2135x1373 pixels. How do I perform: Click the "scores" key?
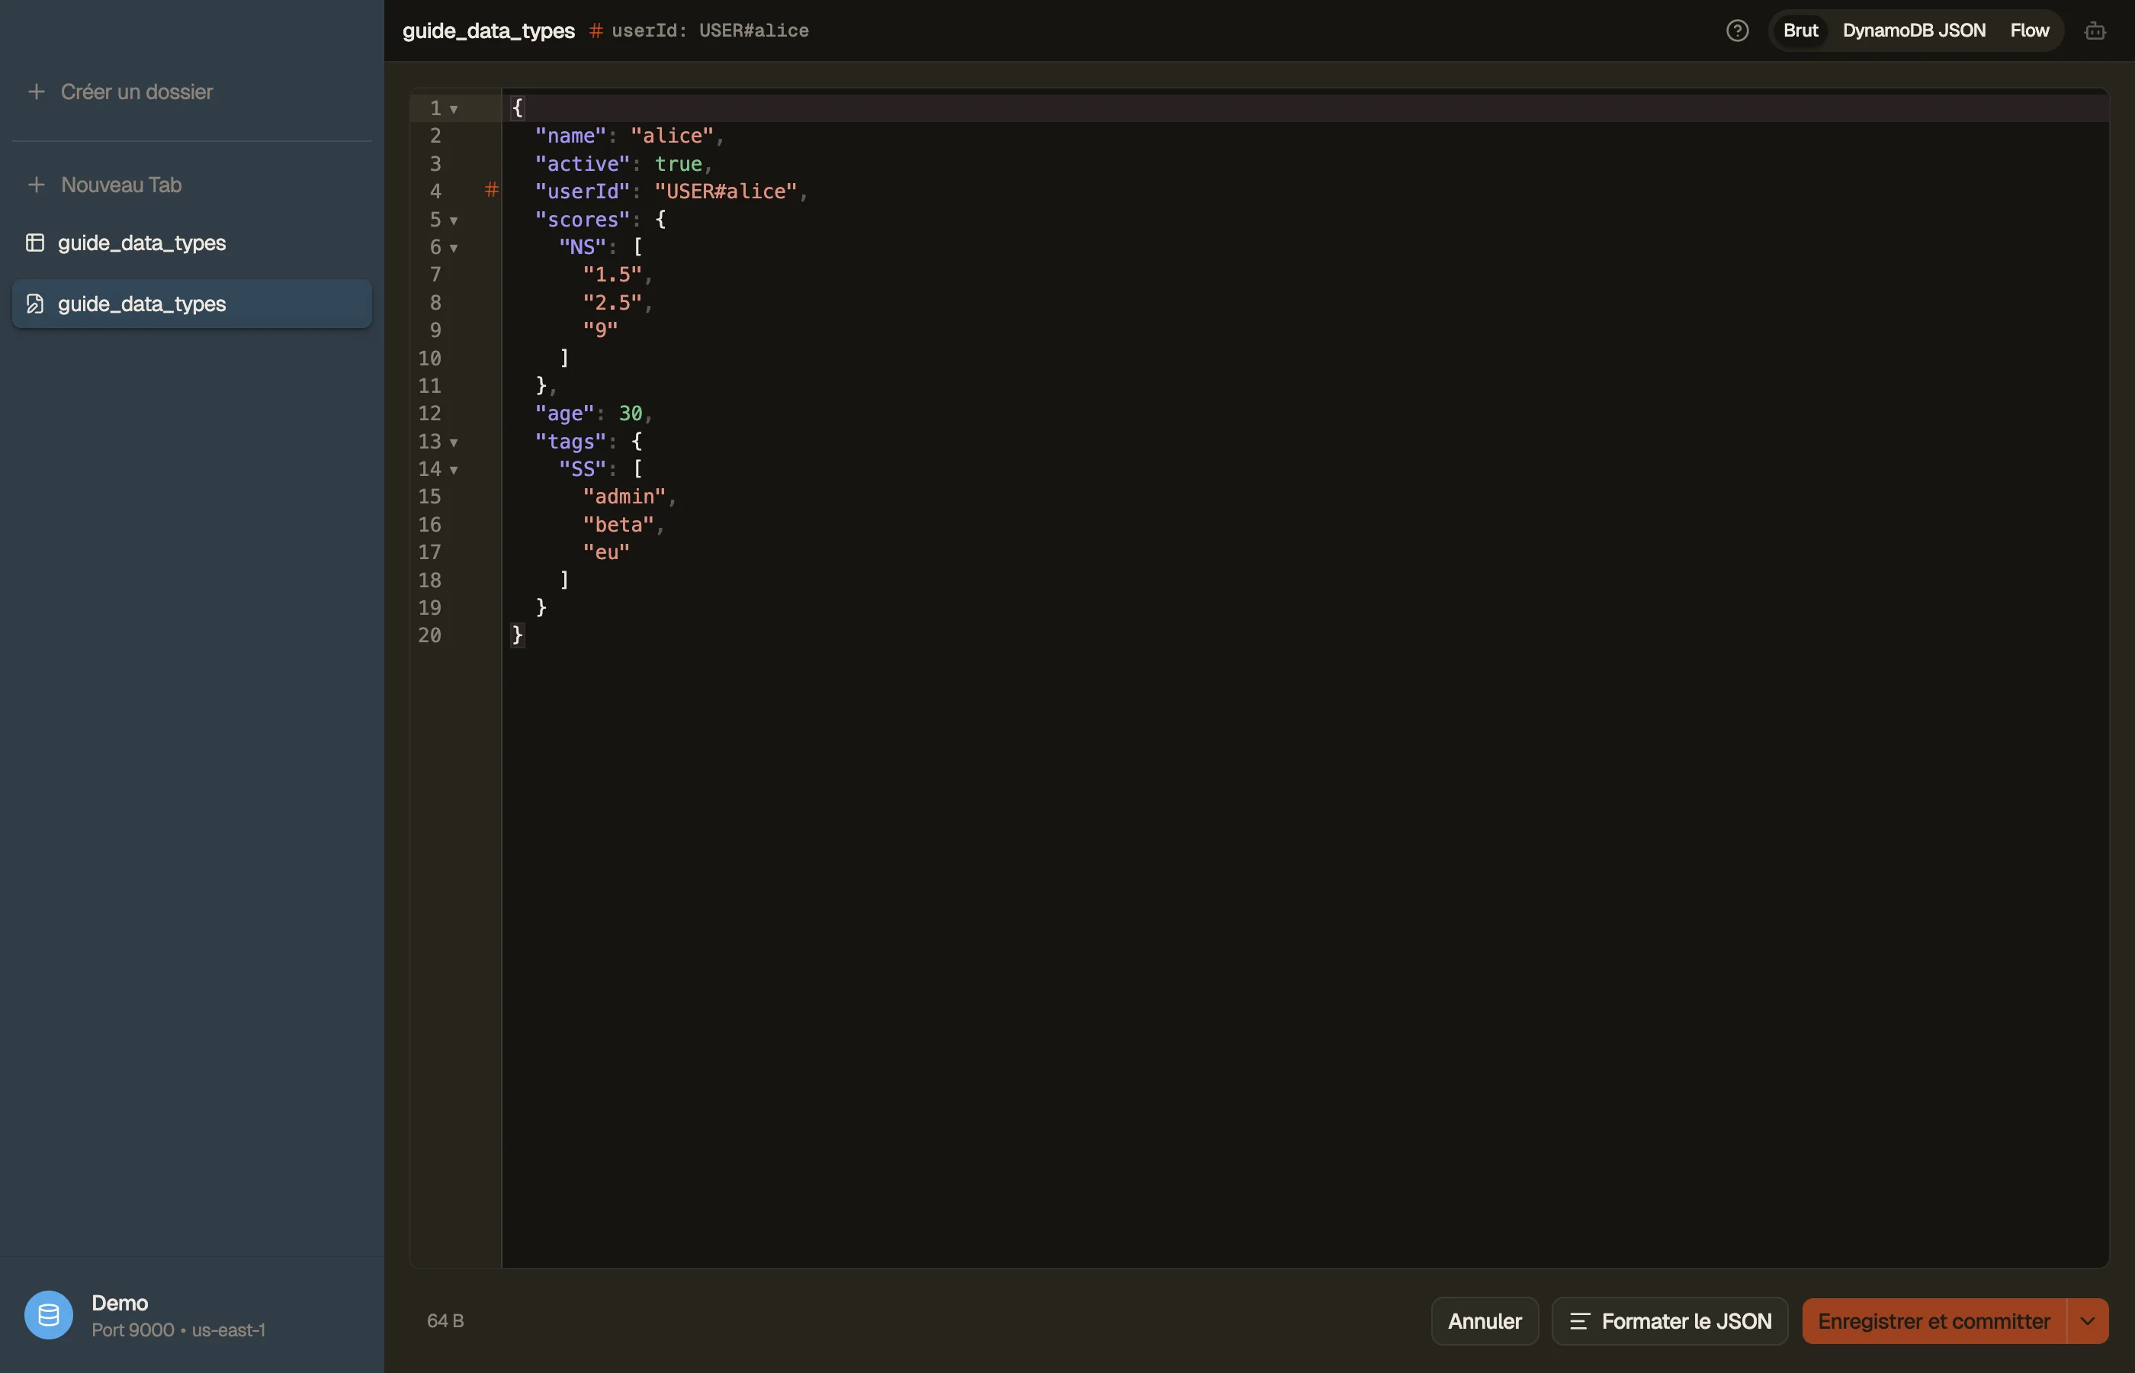(582, 220)
